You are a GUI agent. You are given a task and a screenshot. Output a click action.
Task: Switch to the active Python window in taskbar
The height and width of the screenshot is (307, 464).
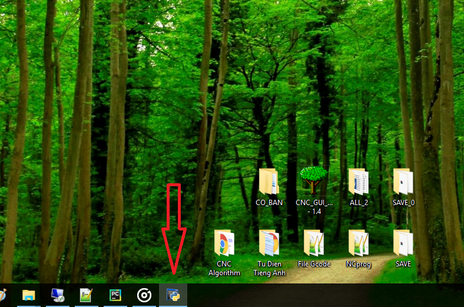click(x=173, y=295)
